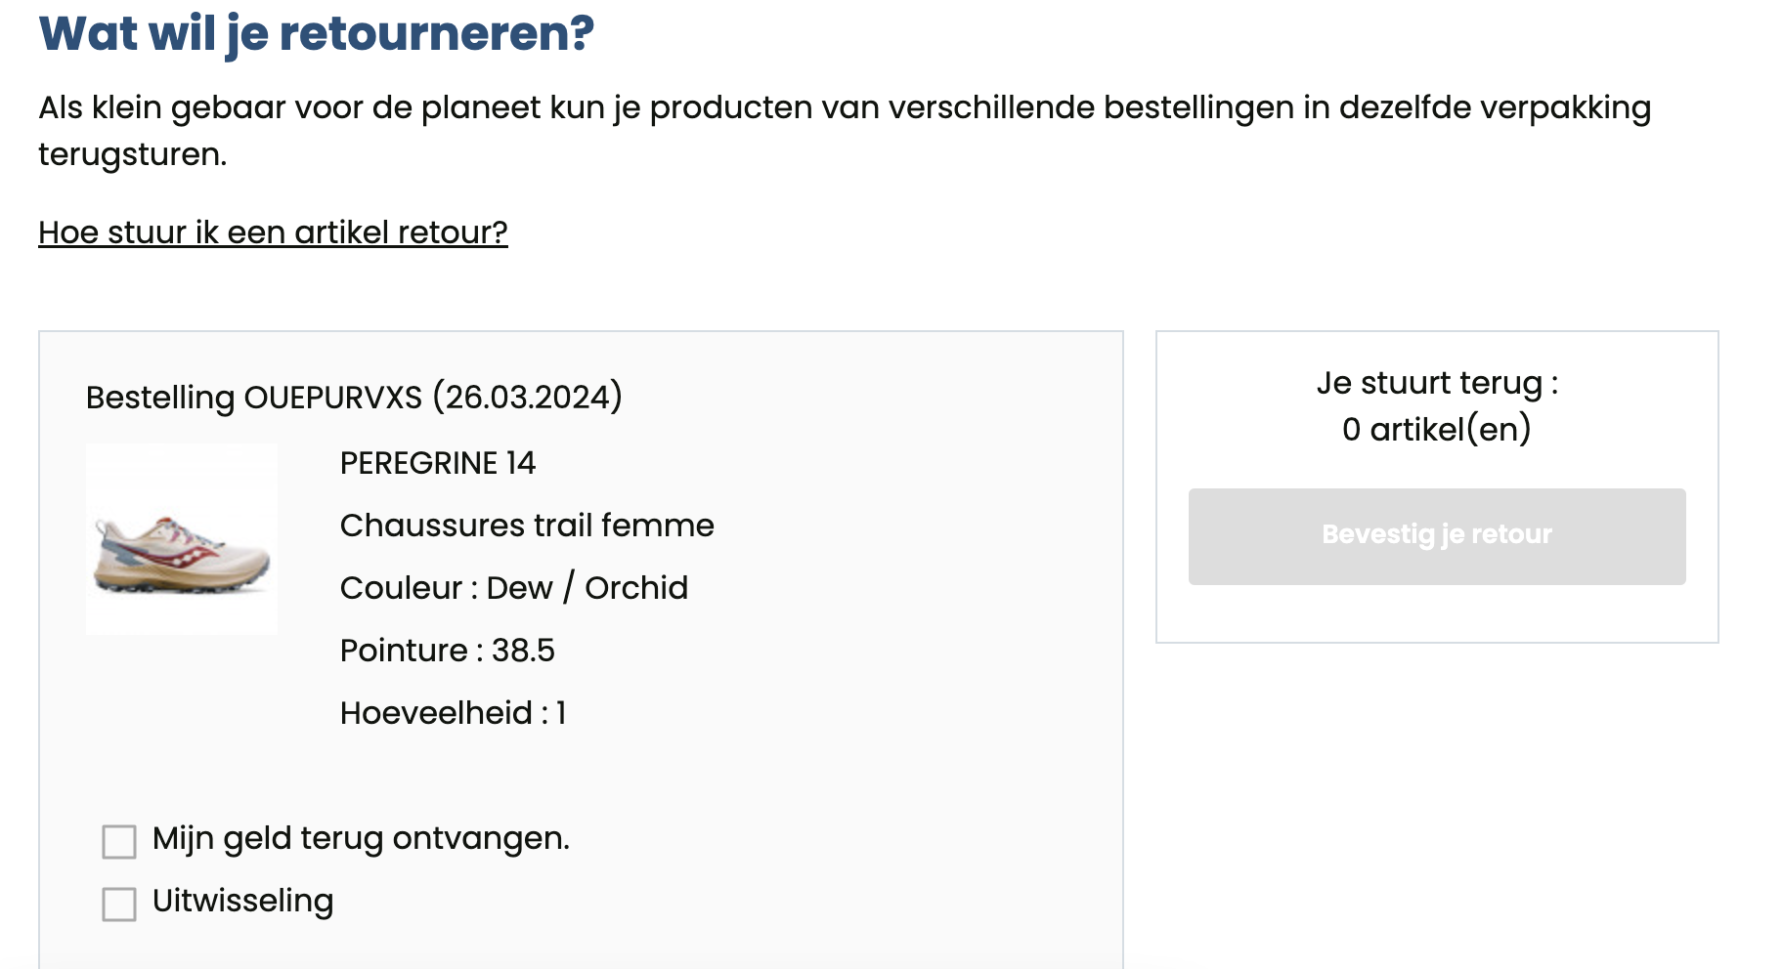The width and height of the screenshot is (1783, 969).
Task: Click the 'Bevestig je retour' button
Action: coord(1437,536)
